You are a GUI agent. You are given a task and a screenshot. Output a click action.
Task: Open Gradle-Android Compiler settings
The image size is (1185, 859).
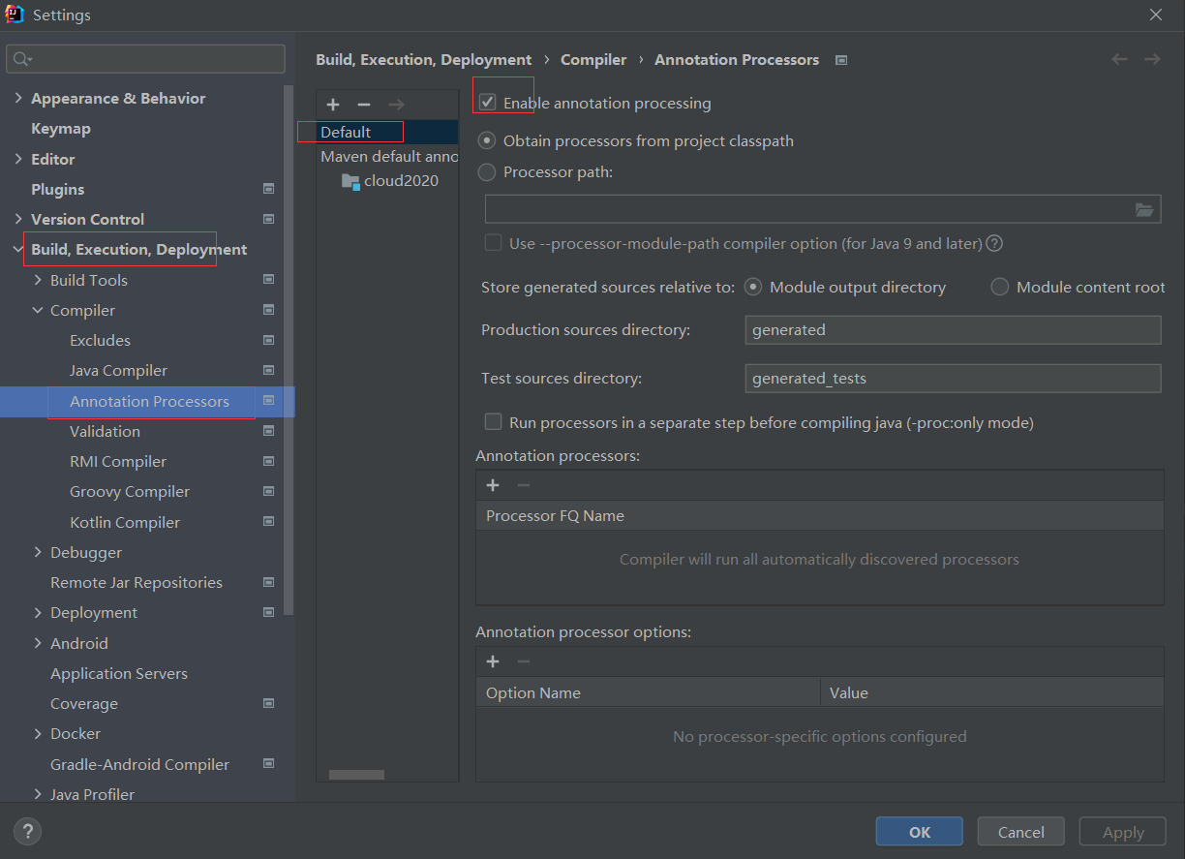(139, 764)
